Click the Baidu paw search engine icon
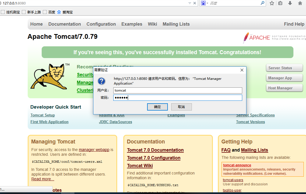Screen dimensions: 306x194 point(203,3)
